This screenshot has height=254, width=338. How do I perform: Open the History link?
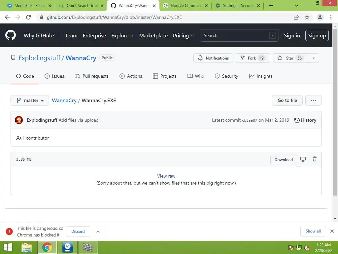[x=305, y=120]
